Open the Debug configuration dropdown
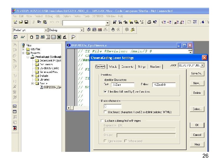Viewport: 222px width, 166px height. [x=81, y=30]
